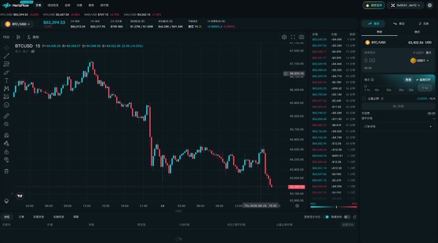
Task: Select the normal mode button
Action: coord(408,80)
